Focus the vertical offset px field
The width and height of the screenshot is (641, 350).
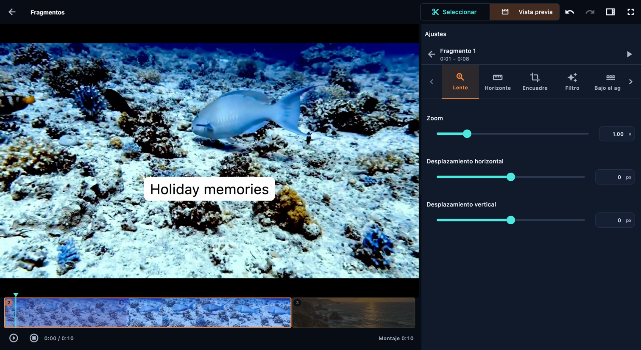pyautogui.click(x=615, y=220)
